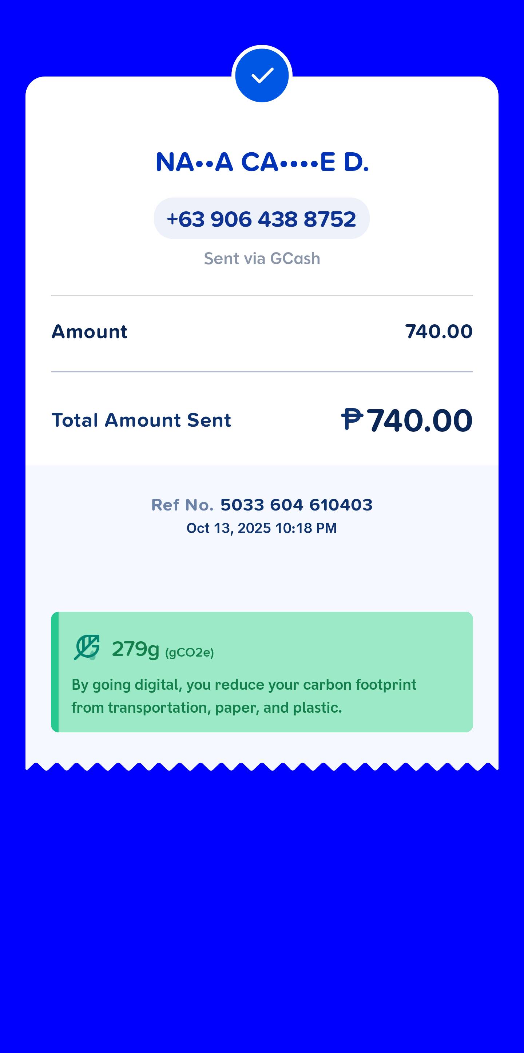Tap the divider line above Amount
The width and height of the screenshot is (524, 1053).
click(262, 295)
